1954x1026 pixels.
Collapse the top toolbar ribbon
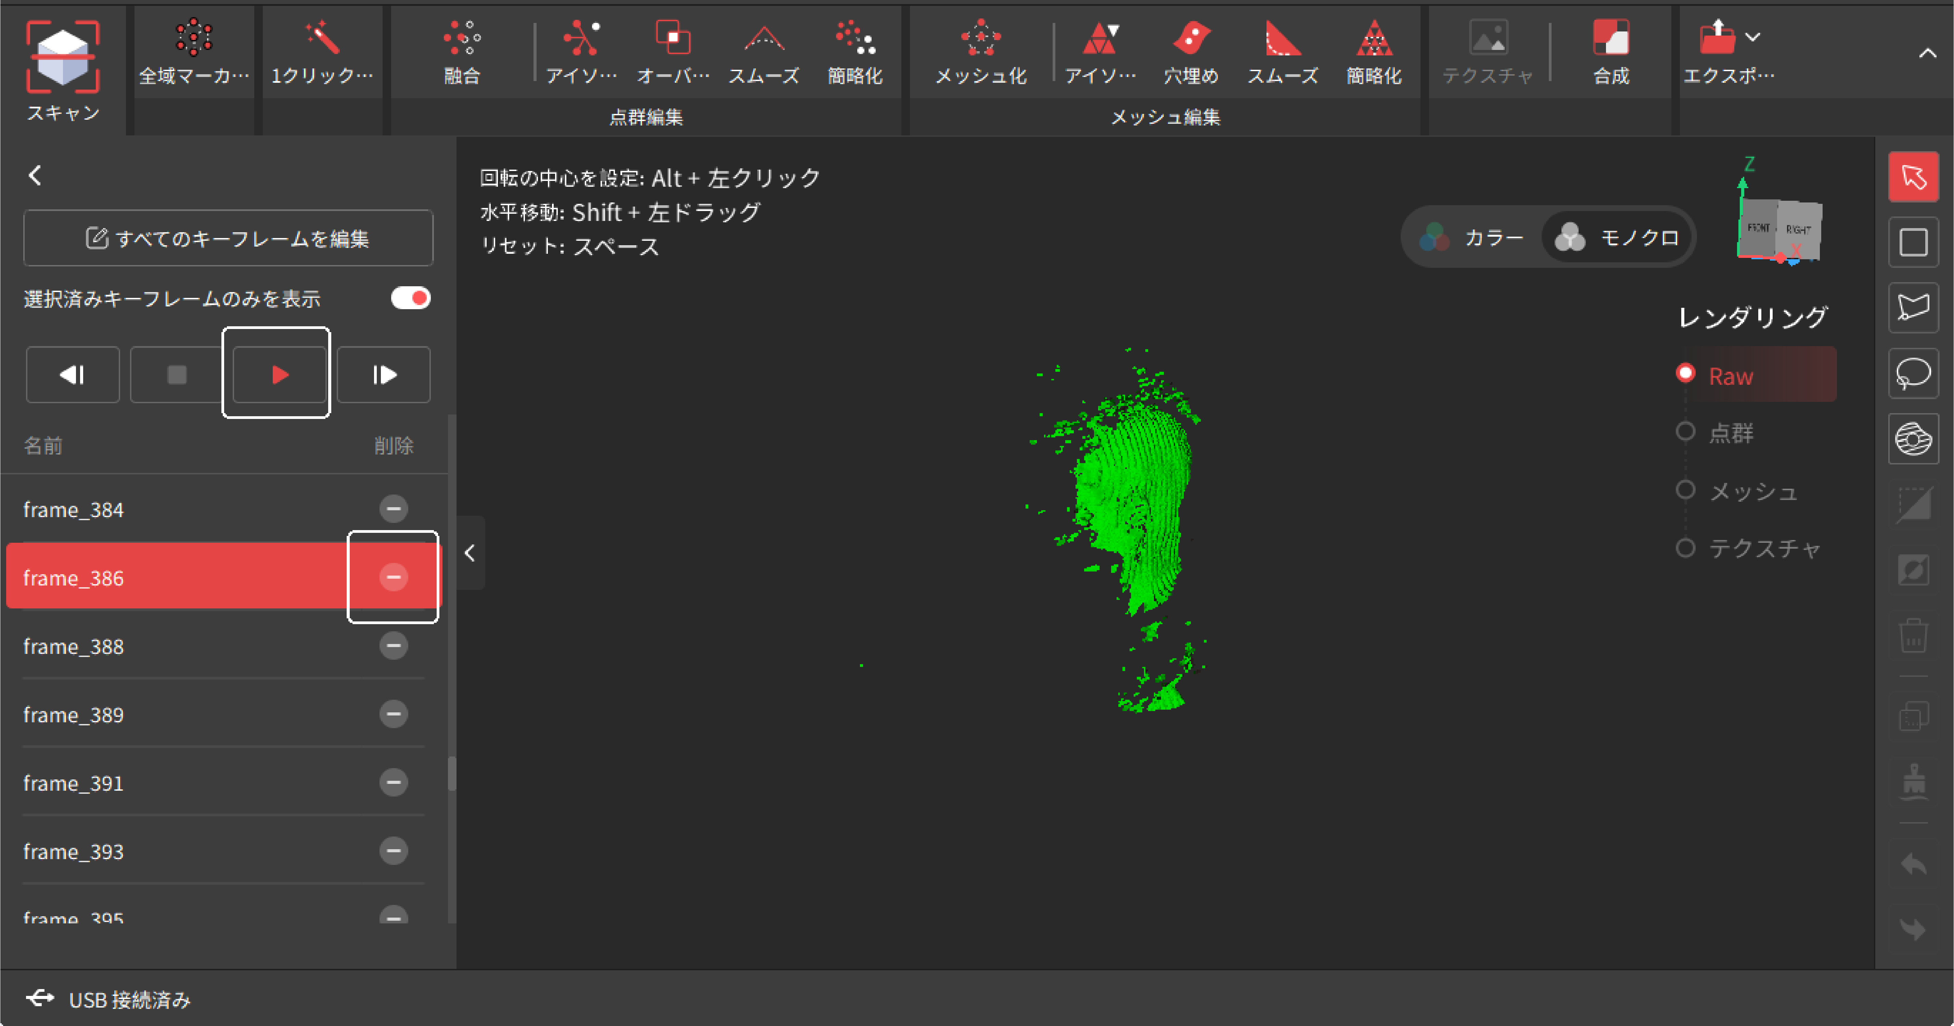pos(1927,53)
